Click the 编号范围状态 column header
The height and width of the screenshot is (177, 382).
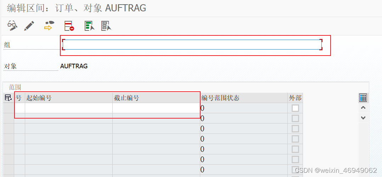coord(244,98)
